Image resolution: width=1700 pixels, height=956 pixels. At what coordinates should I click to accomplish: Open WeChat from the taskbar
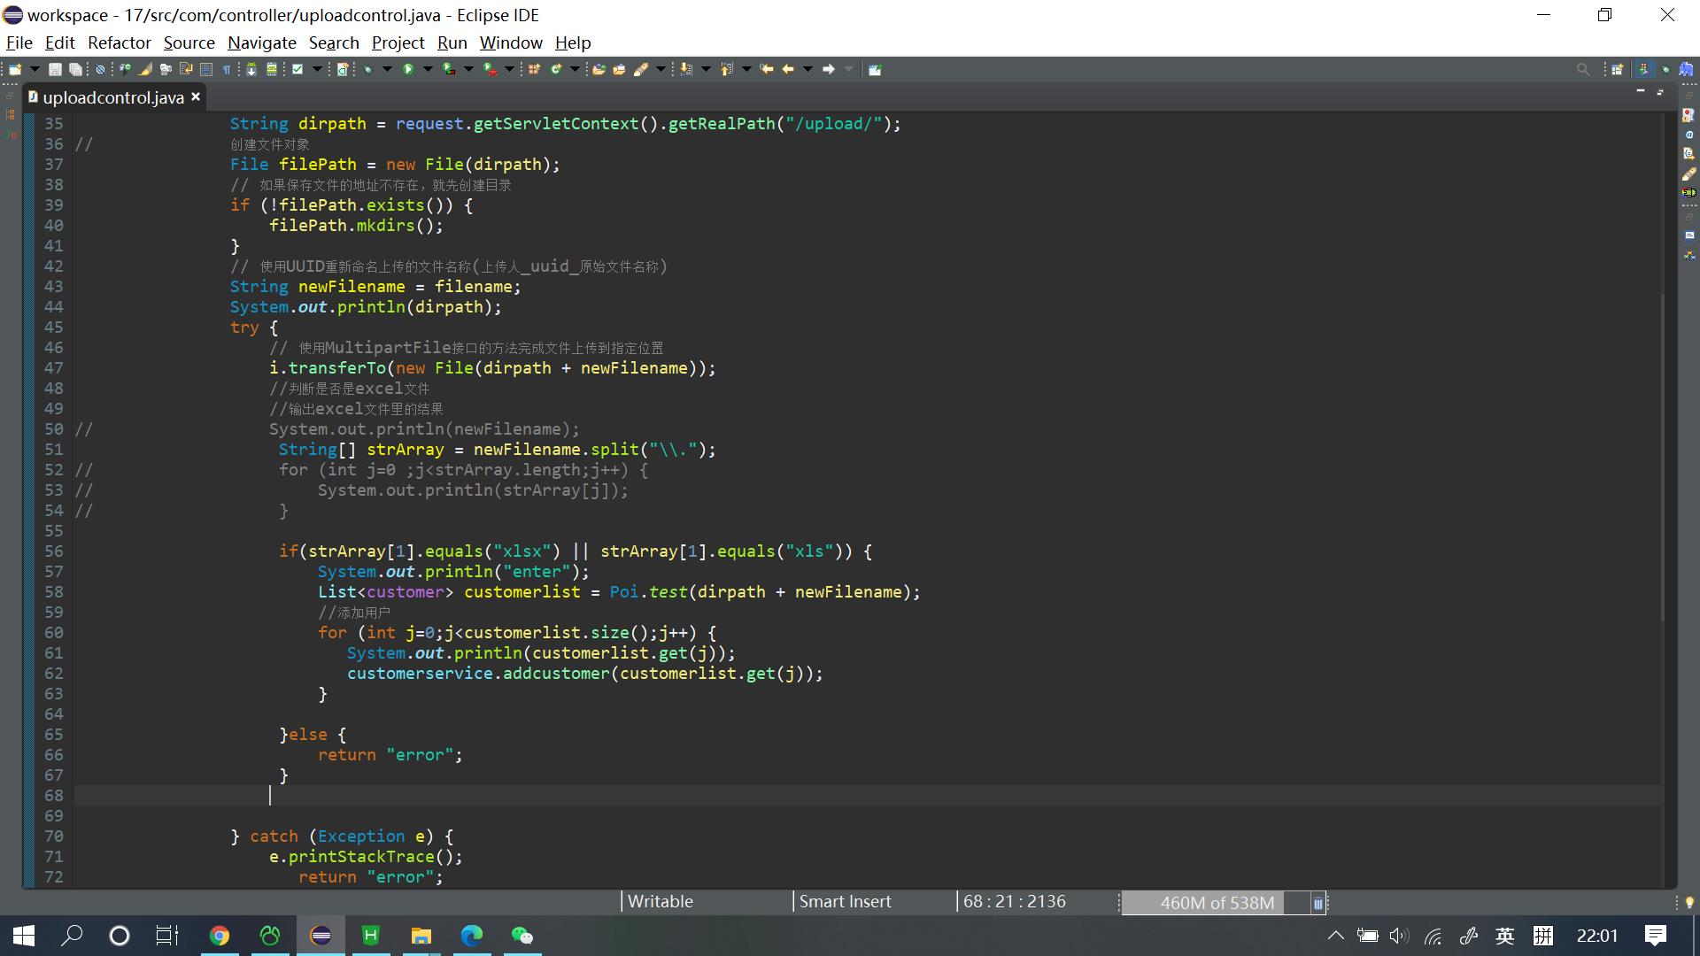522,936
